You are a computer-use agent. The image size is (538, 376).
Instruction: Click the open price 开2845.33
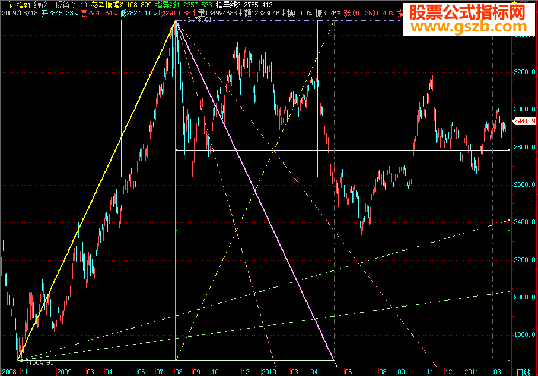coord(58,14)
